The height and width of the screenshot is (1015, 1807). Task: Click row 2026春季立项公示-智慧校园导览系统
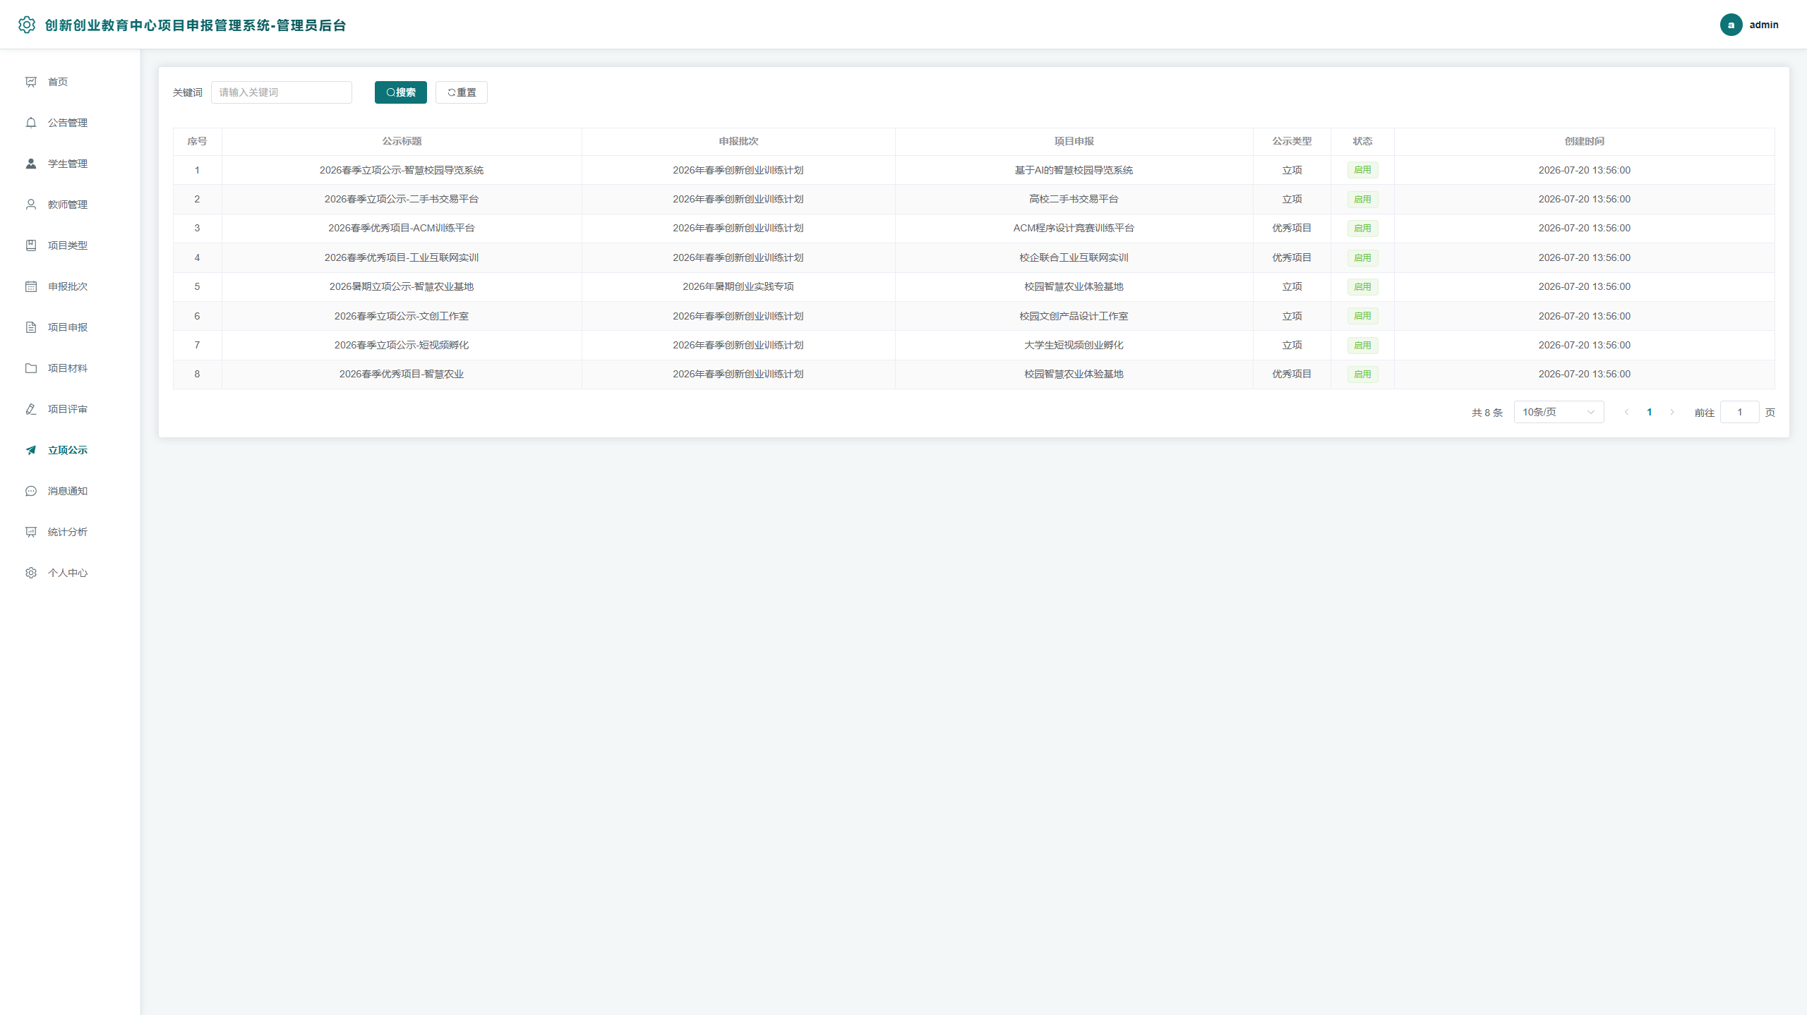click(973, 170)
